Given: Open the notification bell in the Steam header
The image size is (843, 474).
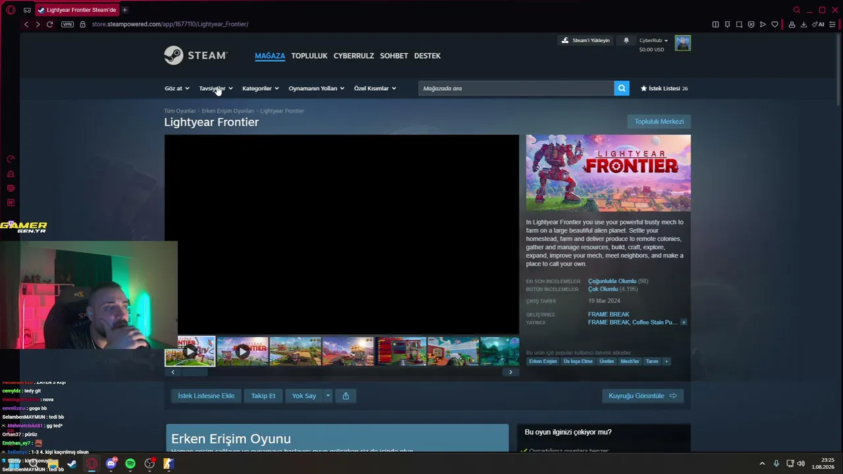Looking at the screenshot, I should 626,40.
